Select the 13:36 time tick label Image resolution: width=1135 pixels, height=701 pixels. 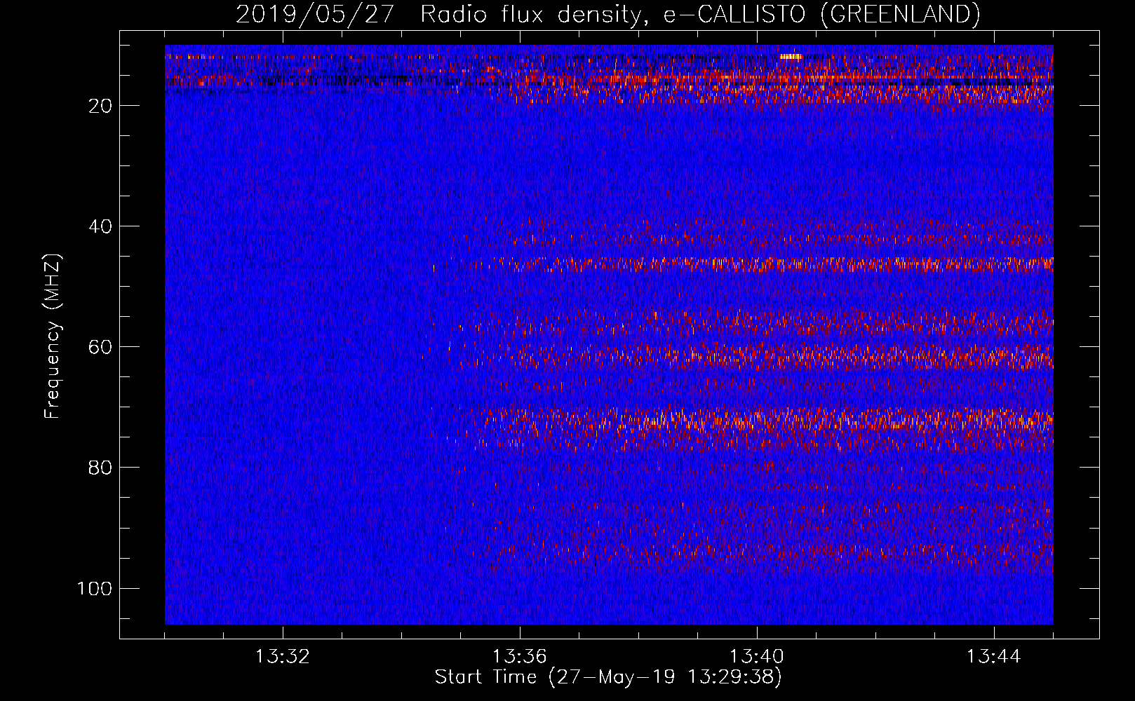(x=520, y=657)
